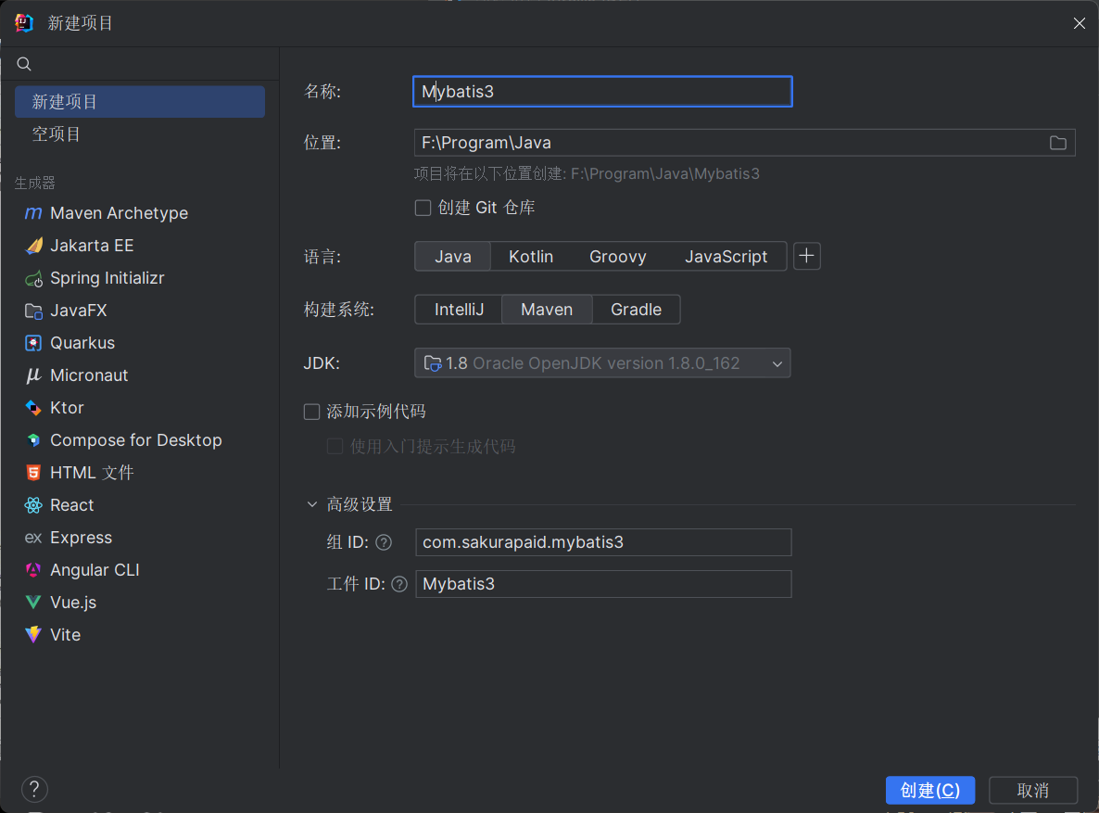The width and height of the screenshot is (1099, 813).
Task: Choose the Quarkus generator icon
Action: click(33, 343)
